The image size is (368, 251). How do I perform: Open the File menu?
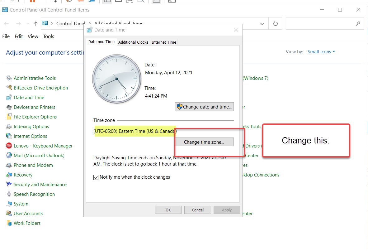(x=6, y=36)
